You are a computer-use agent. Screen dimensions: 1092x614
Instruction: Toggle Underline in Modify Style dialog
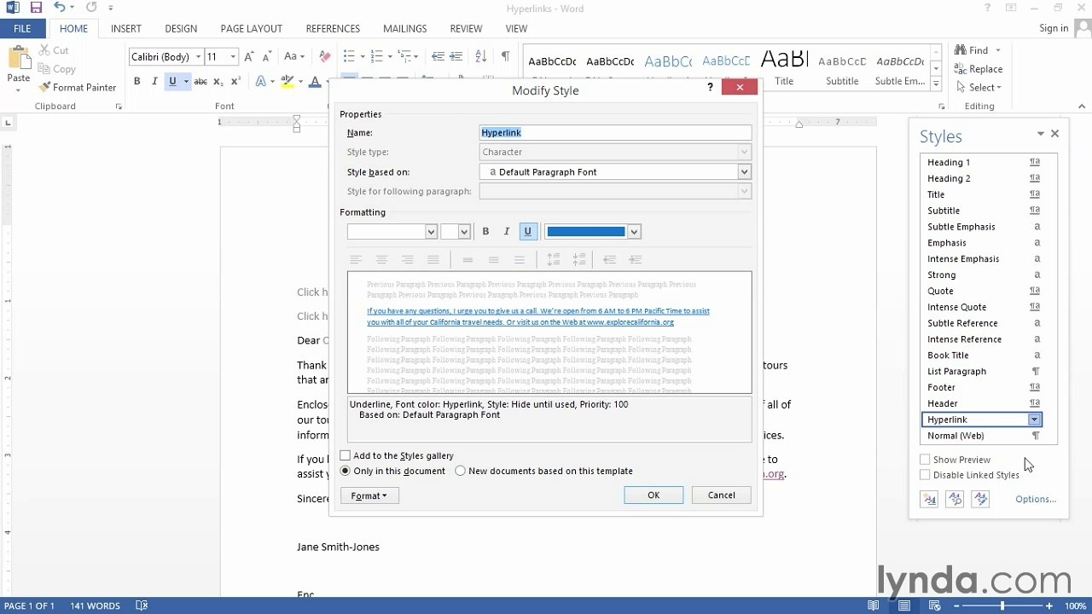(528, 232)
